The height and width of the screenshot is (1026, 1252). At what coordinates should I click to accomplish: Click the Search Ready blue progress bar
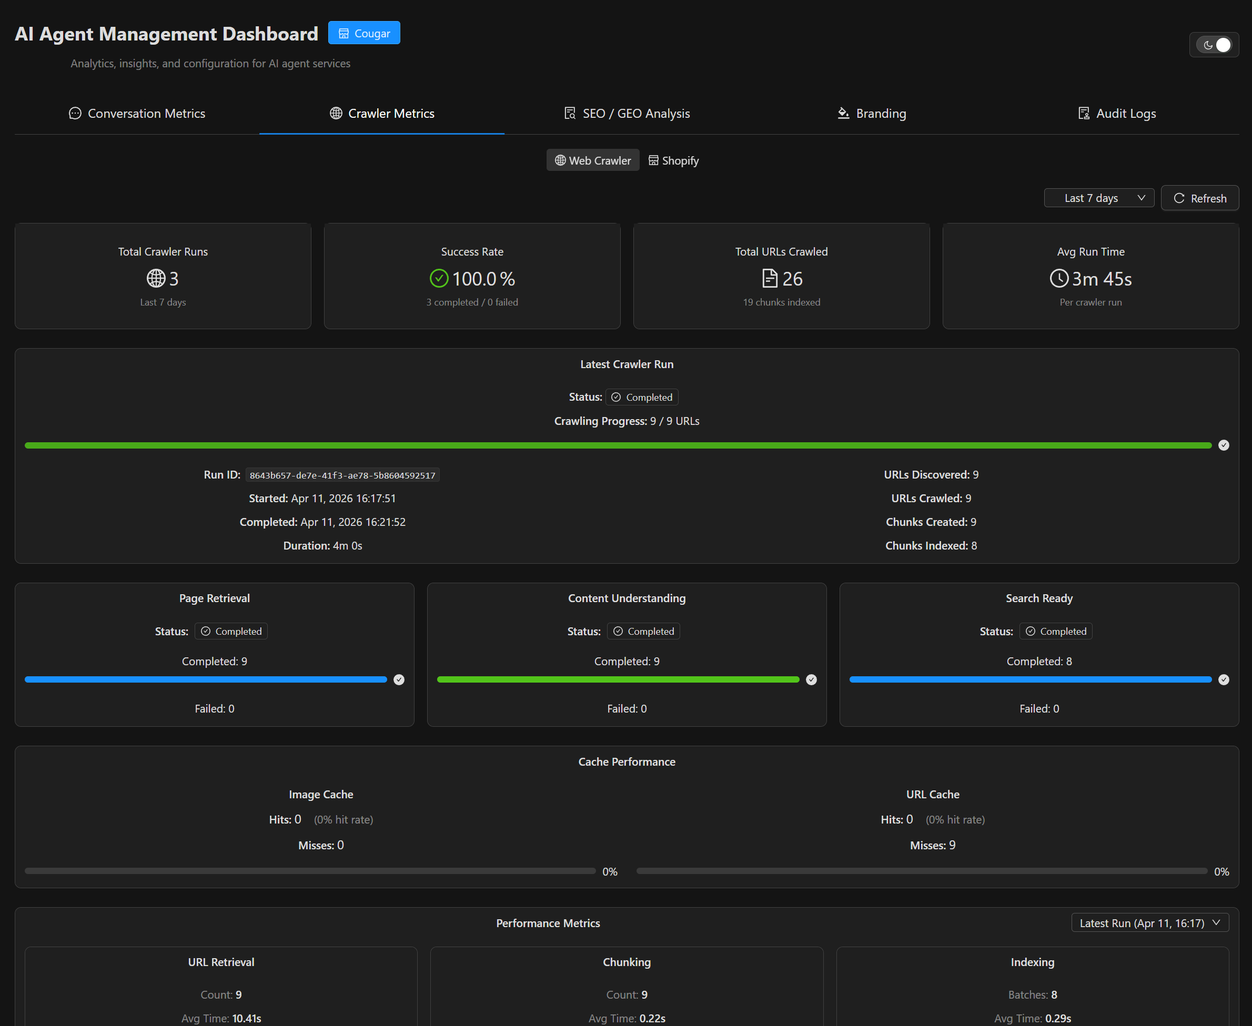point(1031,679)
